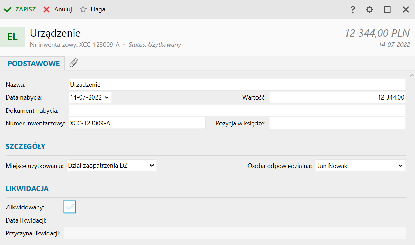
Task: Expand the Miejsce użytkowania dropdown
Action: coord(151,166)
